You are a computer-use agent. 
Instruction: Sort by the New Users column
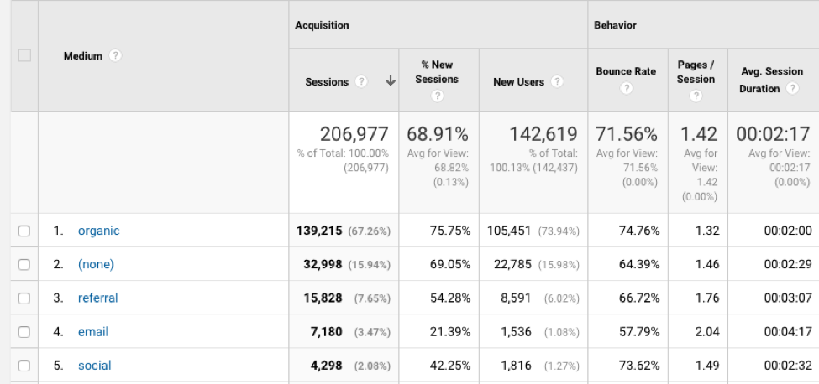pos(519,82)
